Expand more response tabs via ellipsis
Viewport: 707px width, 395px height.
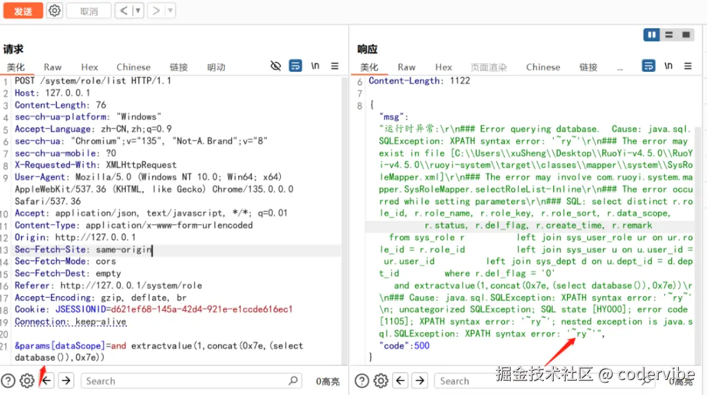[620, 68]
